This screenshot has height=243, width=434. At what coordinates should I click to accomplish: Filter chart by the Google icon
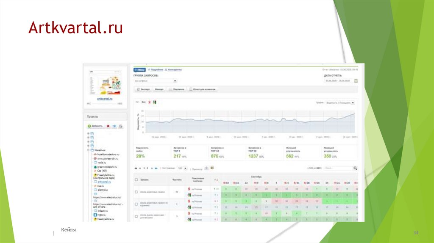[x=154, y=102]
